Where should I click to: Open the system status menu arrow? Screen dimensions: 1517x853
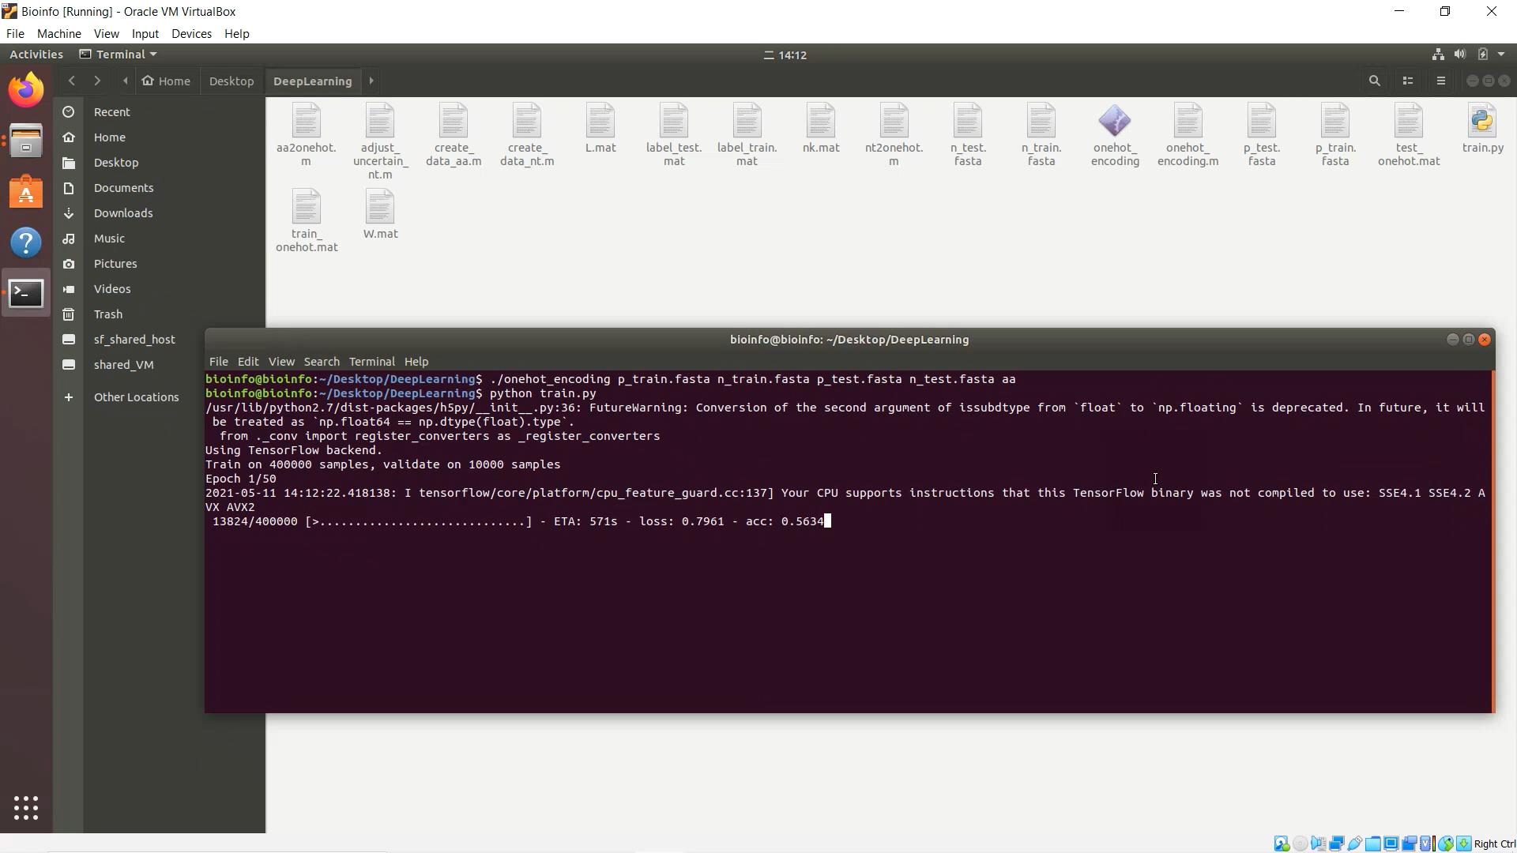1501,54
